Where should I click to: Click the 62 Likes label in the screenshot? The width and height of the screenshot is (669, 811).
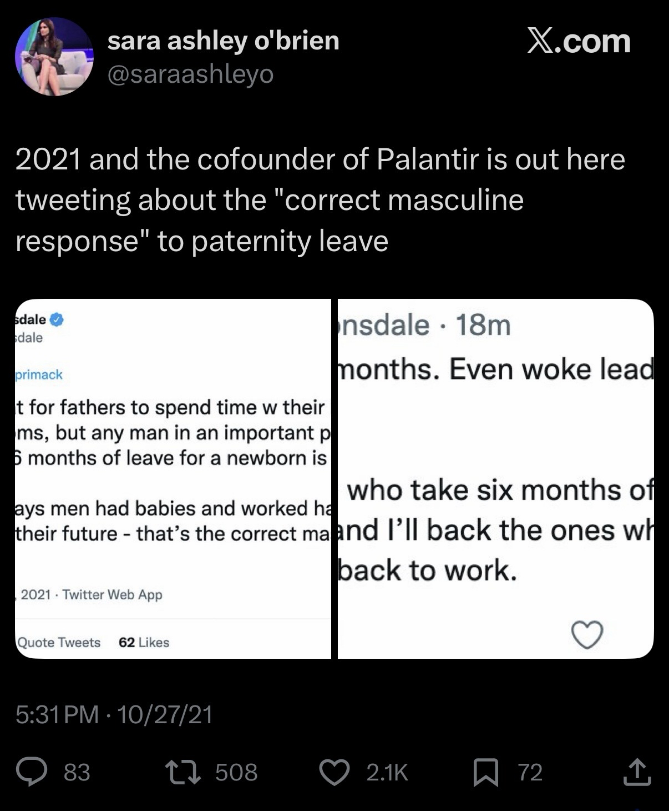pyautogui.click(x=144, y=642)
